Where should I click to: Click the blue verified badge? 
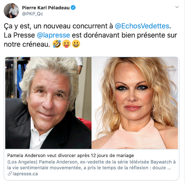tap(73, 7)
